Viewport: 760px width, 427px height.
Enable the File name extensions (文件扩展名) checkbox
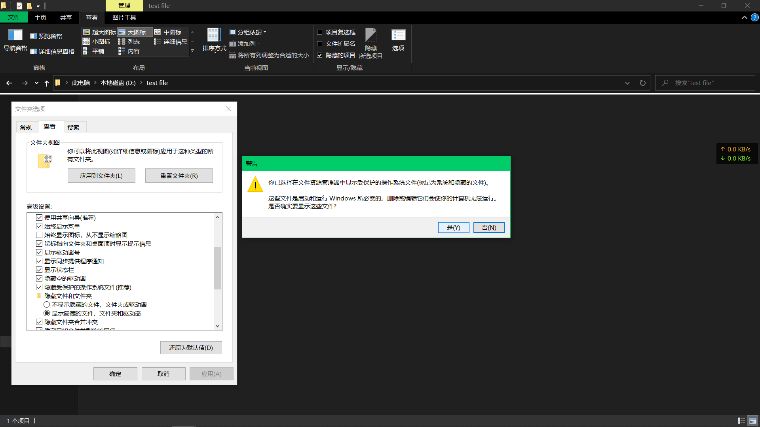(x=320, y=44)
